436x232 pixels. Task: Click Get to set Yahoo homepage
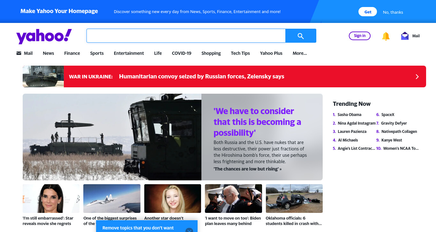(x=368, y=12)
